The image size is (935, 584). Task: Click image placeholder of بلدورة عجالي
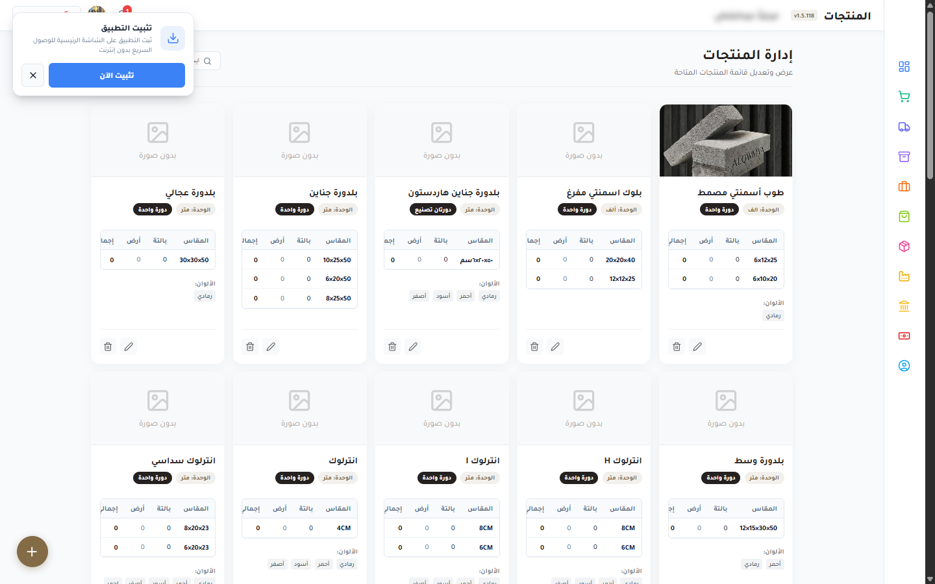[x=158, y=140]
